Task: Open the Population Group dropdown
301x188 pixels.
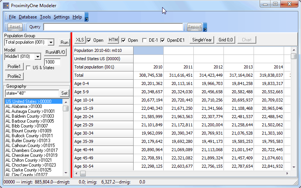Action: [51, 42]
